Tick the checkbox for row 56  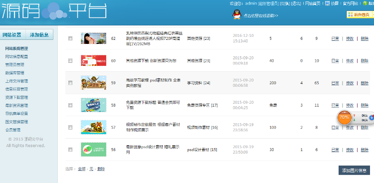pos(70,150)
